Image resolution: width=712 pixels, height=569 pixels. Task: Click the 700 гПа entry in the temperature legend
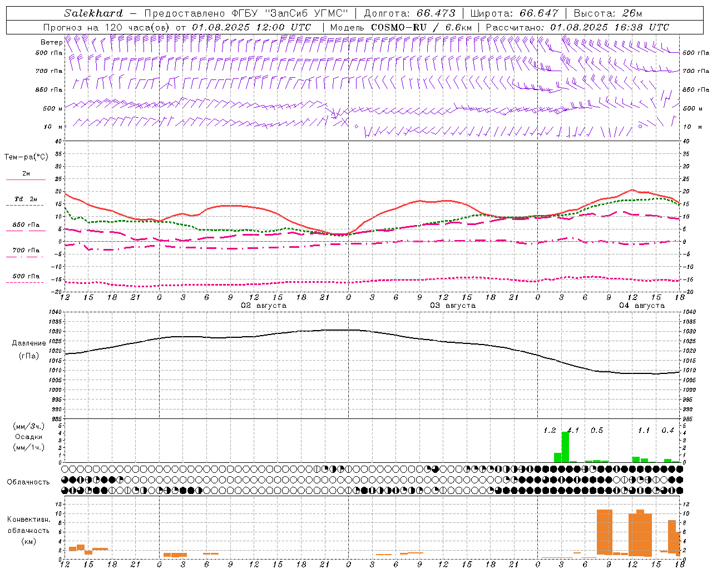(26, 250)
